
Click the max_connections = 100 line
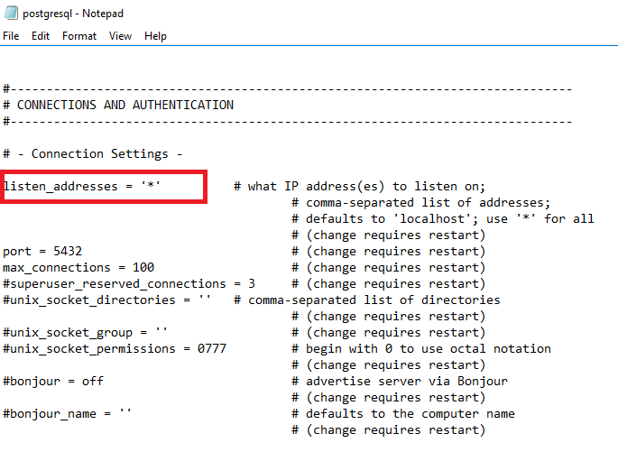pos(78,268)
